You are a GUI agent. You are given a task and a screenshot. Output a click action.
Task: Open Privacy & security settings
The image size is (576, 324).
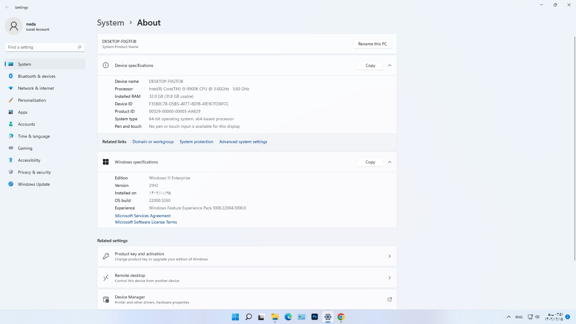coord(34,172)
